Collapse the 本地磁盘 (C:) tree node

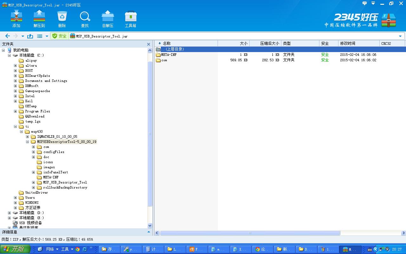(9, 55)
